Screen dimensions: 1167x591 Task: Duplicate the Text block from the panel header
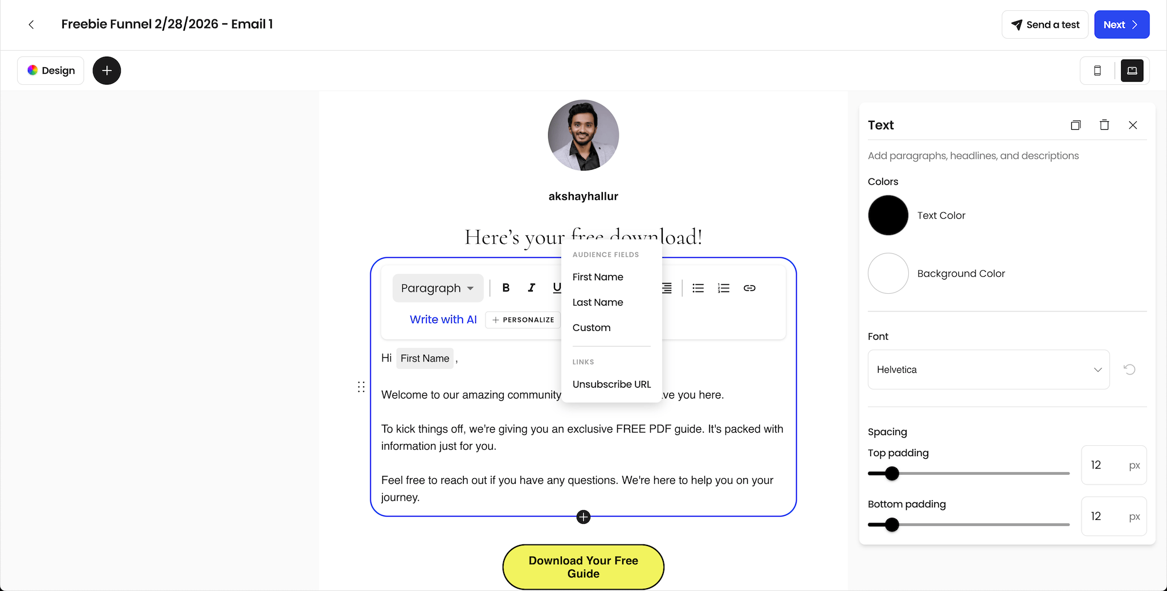click(1076, 125)
